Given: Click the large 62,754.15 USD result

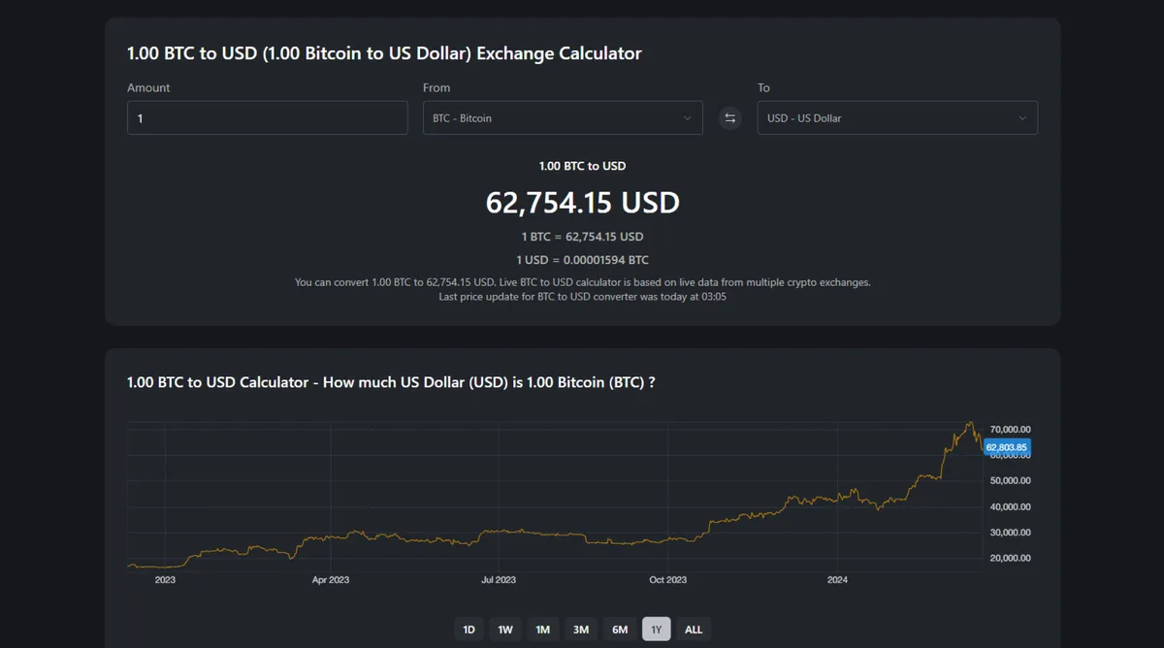Looking at the screenshot, I should [582, 203].
